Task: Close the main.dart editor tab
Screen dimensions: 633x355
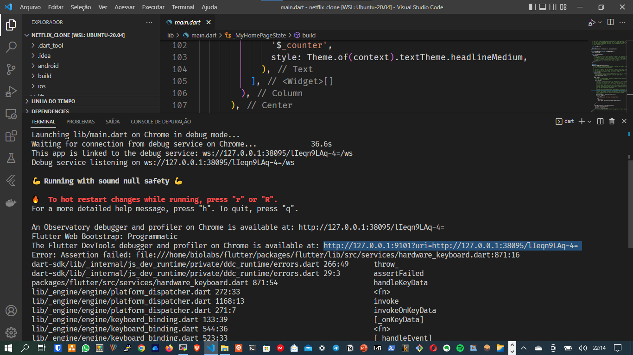Action: (x=209, y=22)
